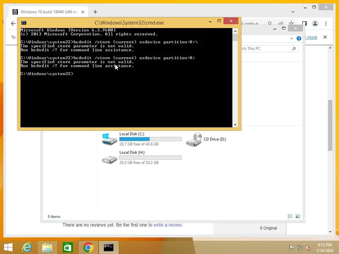Open Chrome three-dot menu

click(x=326, y=23)
